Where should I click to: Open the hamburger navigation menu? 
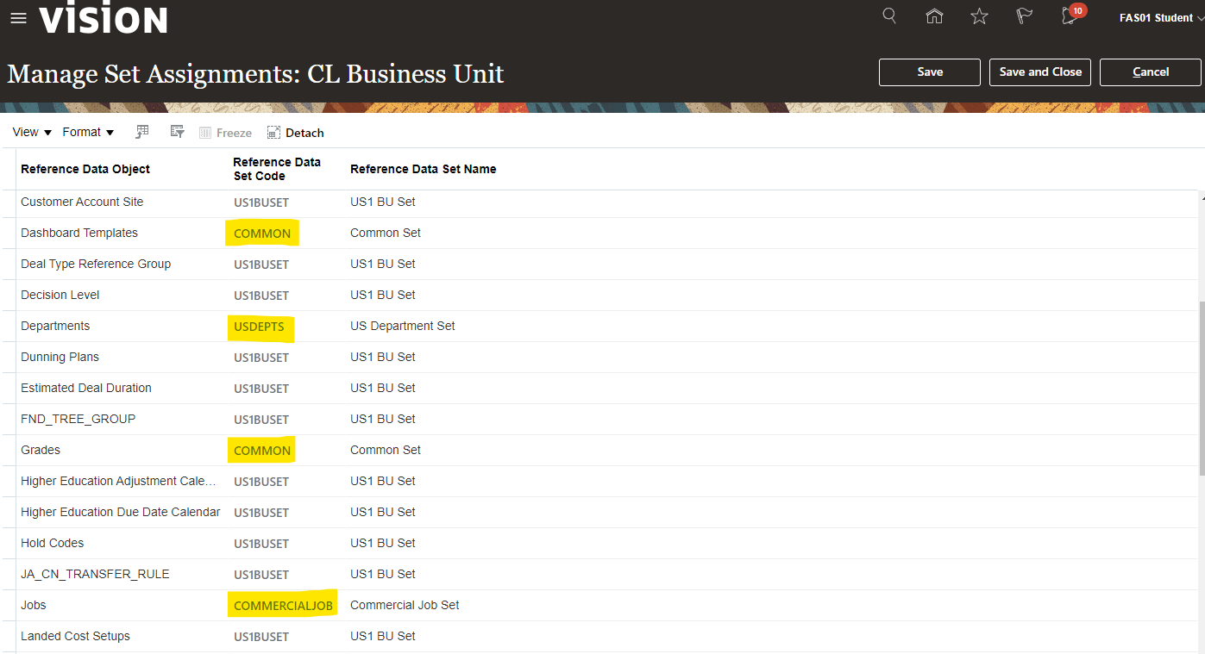click(x=18, y=18)
